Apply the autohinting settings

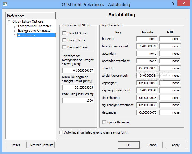click(176, 145)
